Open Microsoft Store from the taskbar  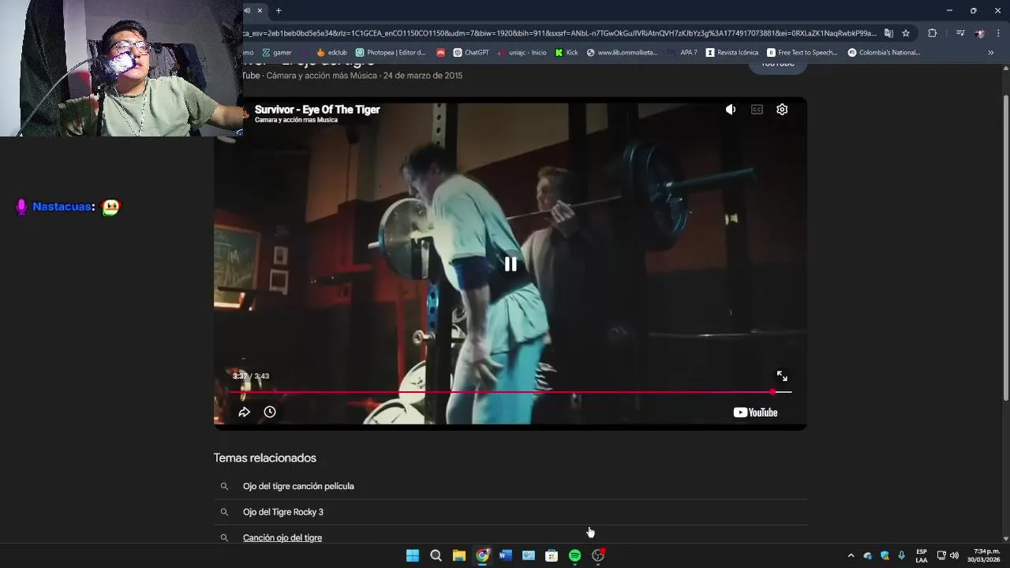tap(552, 555)
